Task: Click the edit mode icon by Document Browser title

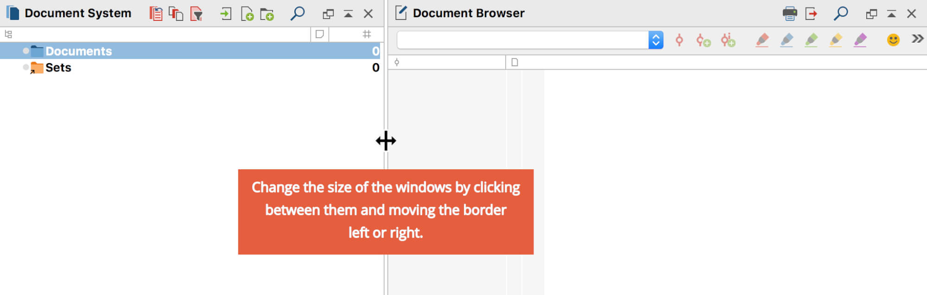Action: [401, 13]
